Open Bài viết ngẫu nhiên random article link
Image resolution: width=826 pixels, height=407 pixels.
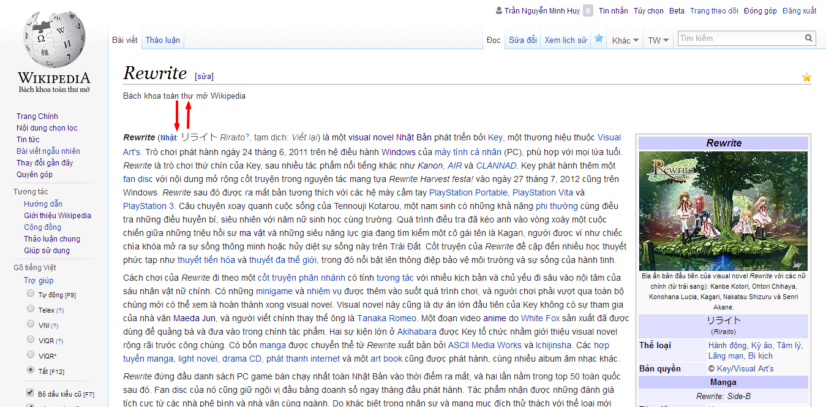click(48, 151)
